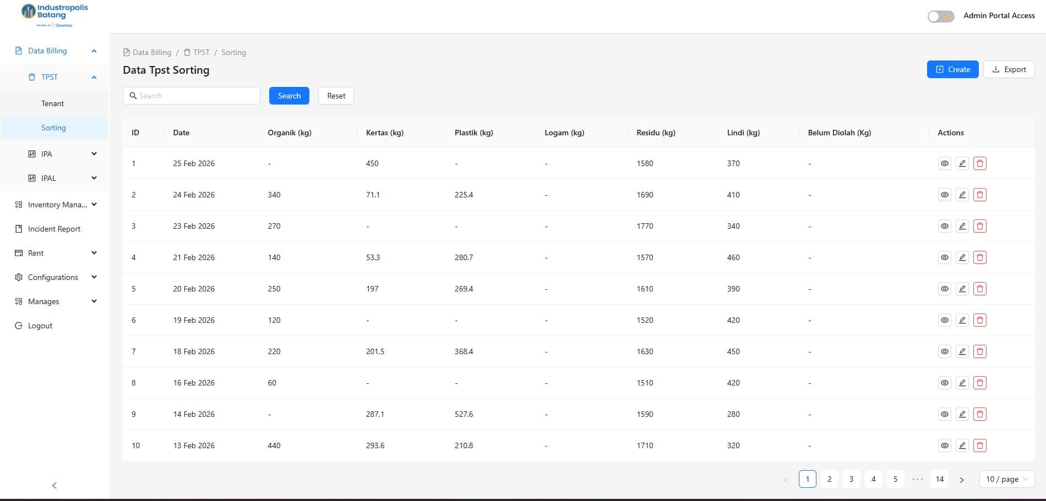Click the blue Search button
Image resolution: width=1046 pixels, height=501 pixels.
pos(289,96)
